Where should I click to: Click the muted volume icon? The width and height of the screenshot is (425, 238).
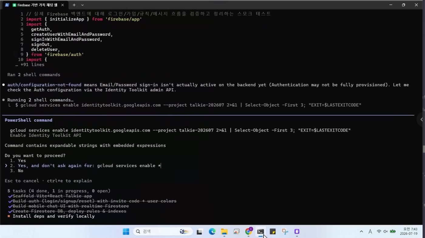386,232
